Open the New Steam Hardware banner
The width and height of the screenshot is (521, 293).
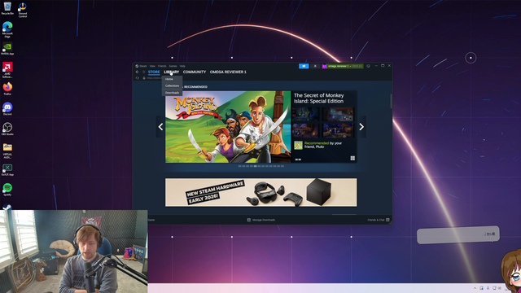click(261, 192)
